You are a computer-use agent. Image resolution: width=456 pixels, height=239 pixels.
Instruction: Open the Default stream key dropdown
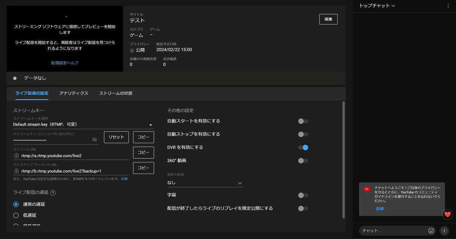pyautogui.click(x=83, y=124)
